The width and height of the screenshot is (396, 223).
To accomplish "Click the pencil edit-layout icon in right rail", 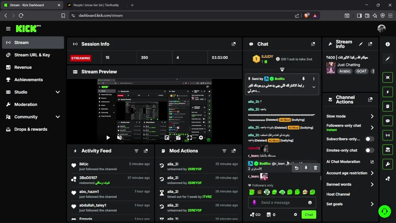I will pyautogui.click(x=388, y=59).
